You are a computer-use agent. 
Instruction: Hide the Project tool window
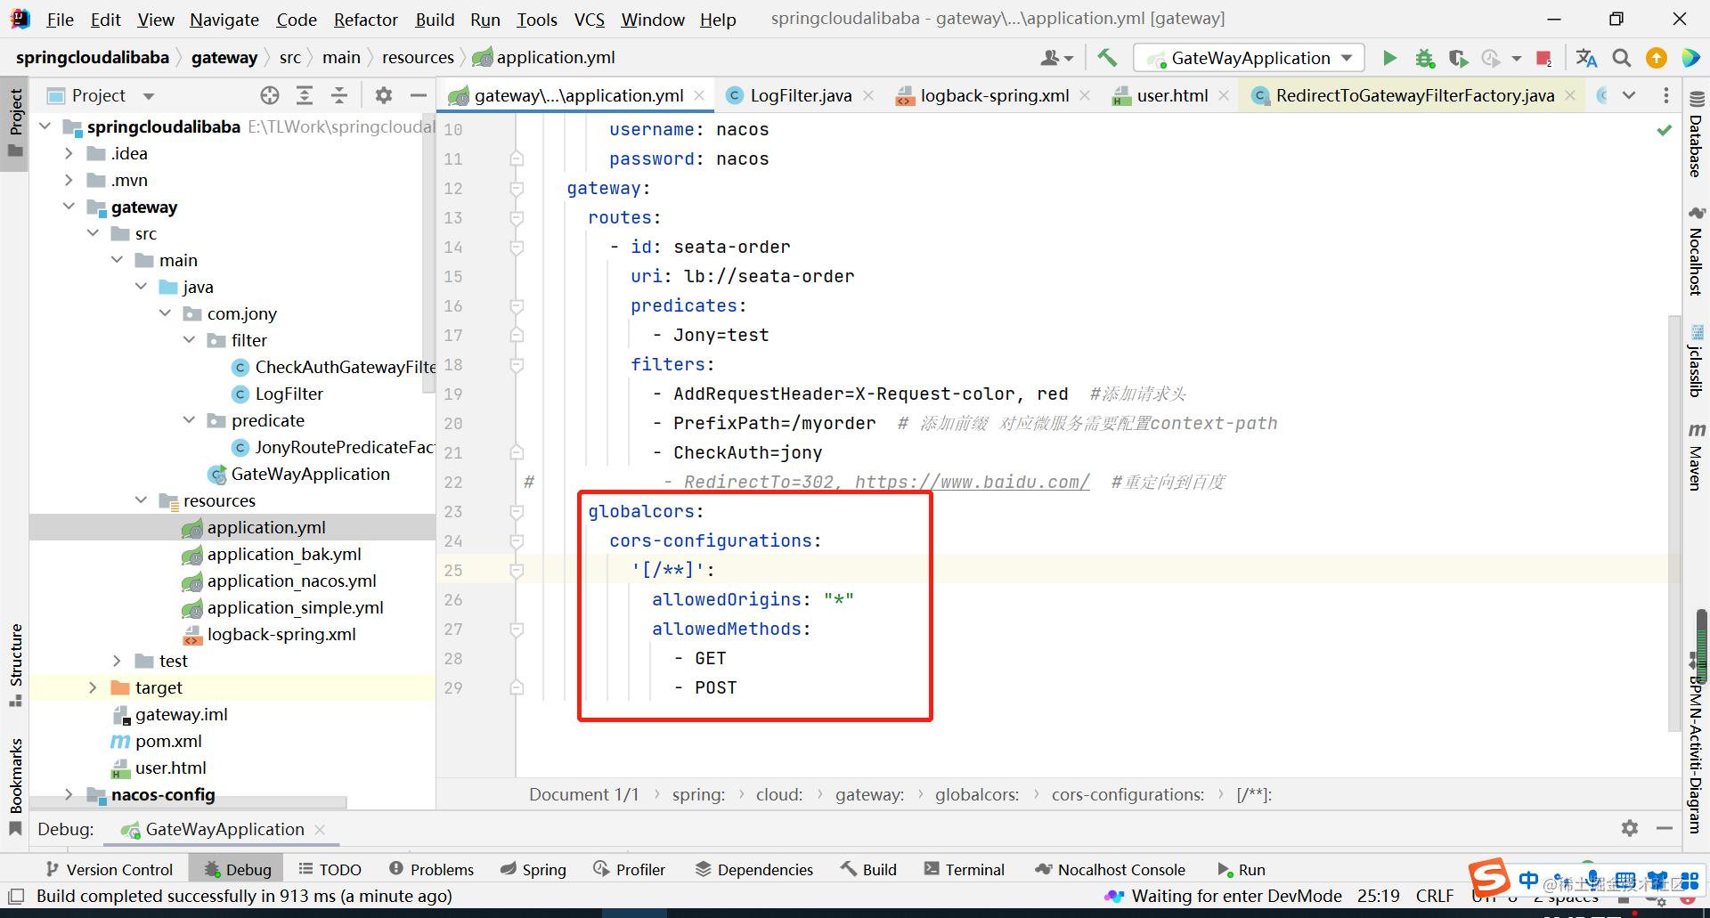[418, 95]
